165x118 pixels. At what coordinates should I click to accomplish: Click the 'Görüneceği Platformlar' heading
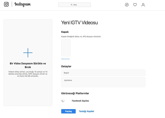coord(75,93)
